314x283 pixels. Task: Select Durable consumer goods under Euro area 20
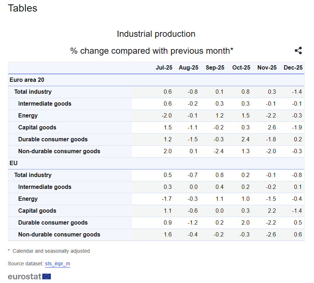point(53,140)
